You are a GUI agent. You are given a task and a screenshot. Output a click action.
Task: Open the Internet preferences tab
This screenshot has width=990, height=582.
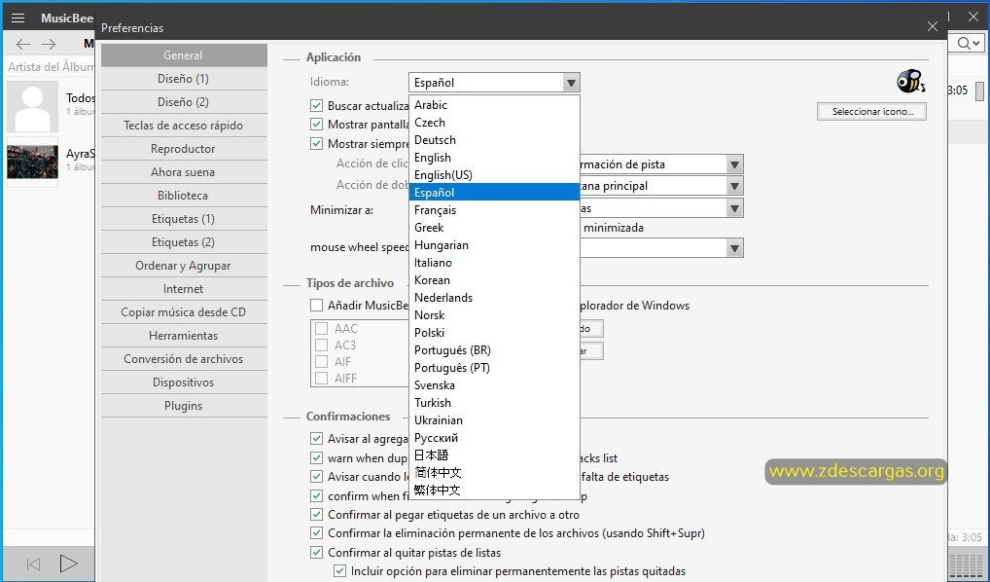click(184, 289)
